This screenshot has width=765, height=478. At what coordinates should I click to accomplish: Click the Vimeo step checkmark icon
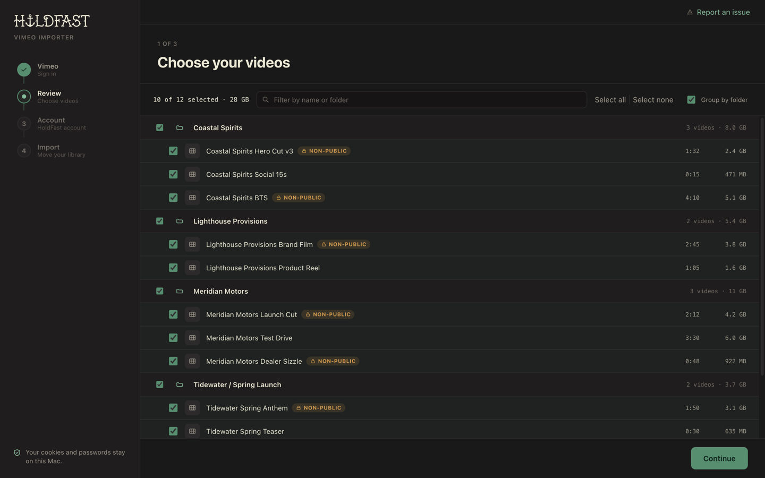tap(24, 70)
